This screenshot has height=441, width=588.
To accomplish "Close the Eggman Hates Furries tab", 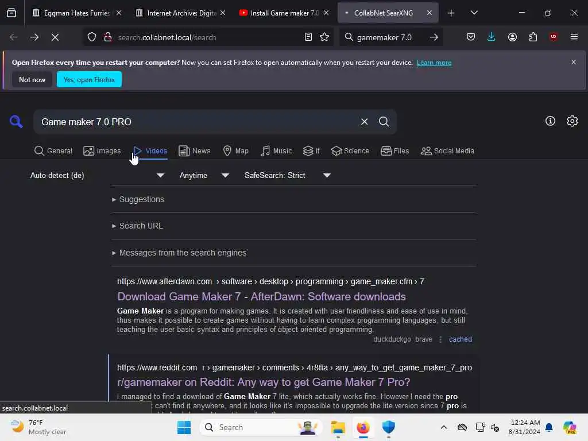I will click(119, 13).
